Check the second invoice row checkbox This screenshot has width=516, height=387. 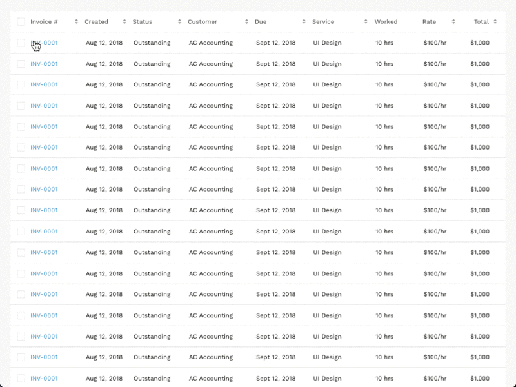point(21,64)
